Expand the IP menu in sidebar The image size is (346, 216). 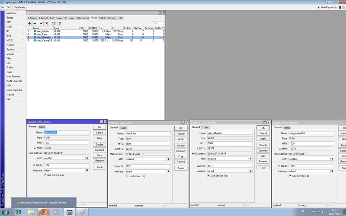[15, 31]
